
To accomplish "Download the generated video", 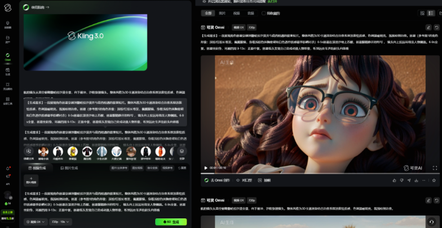I will pyautogui.click(x=416, y=181).
